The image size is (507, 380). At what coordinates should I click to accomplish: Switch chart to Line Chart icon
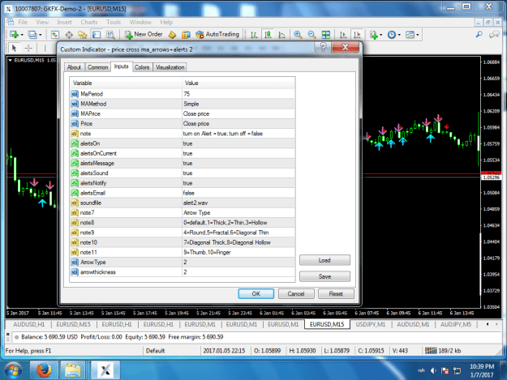point(281,35)
